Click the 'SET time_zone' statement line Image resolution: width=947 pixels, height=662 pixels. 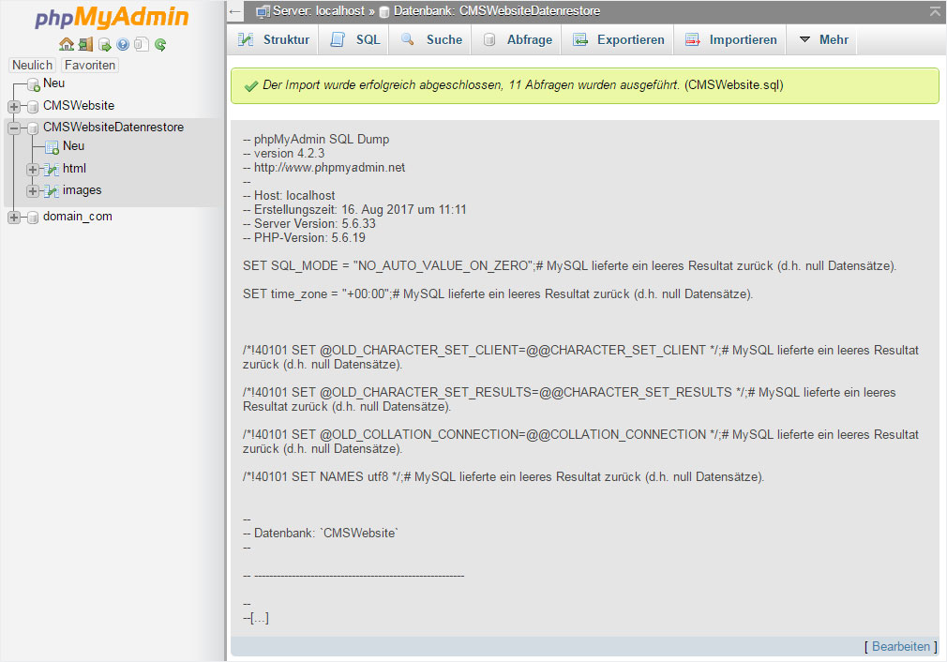[498, 294]
